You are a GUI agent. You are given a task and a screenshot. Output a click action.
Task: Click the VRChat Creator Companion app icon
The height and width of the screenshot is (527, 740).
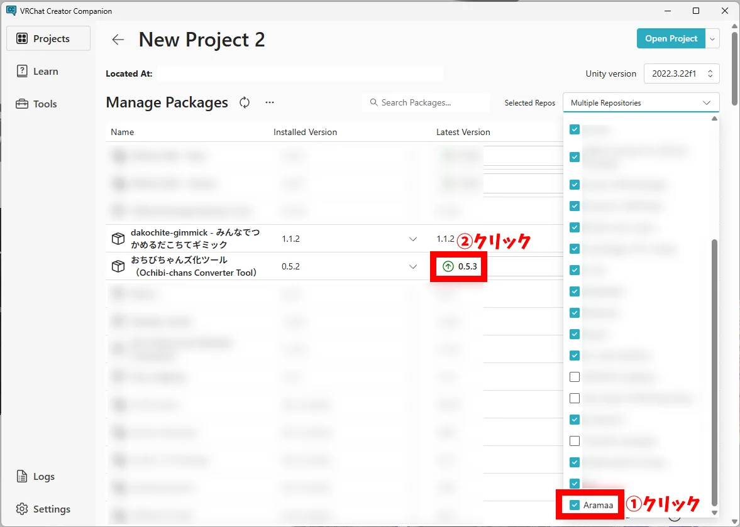11,11
